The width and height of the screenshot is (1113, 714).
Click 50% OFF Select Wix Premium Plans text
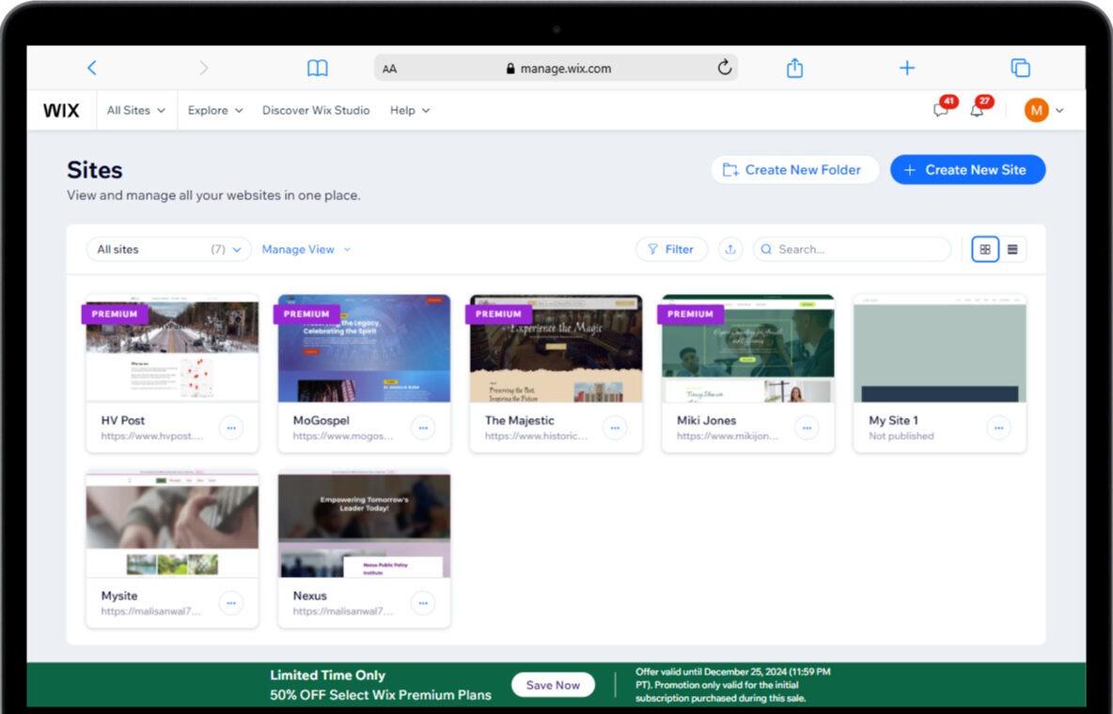(381, 695)
